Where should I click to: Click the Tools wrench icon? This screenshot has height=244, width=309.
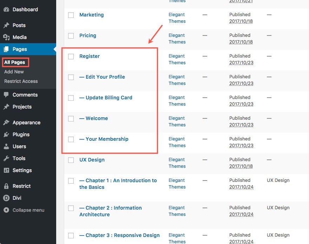[x=6, y=158]
